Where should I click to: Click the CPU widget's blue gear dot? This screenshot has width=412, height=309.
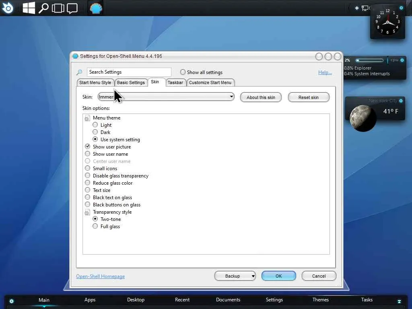402,60
